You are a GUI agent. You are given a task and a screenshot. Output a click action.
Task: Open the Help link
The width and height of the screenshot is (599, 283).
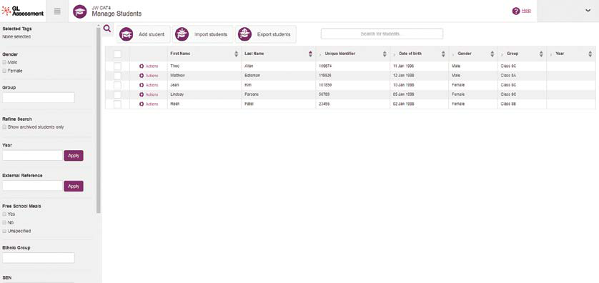526,11
